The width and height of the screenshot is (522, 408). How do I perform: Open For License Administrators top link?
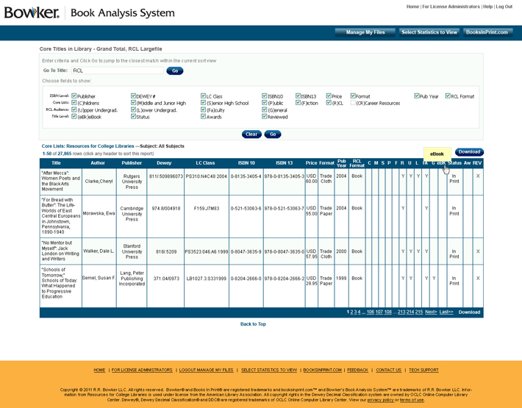pos(451,7)
